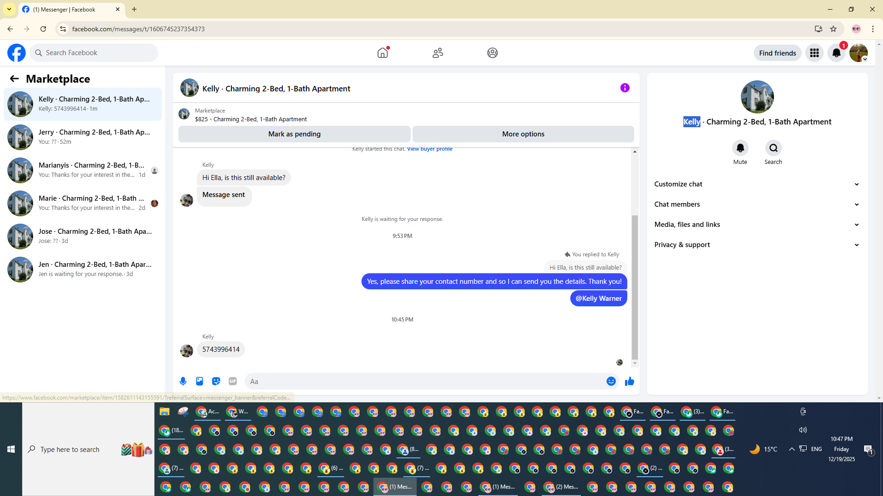Open the notifications bell
Image resolution: width=883 pixels, height=496 pixels.
pyautogui.click(x=836, y=53)
